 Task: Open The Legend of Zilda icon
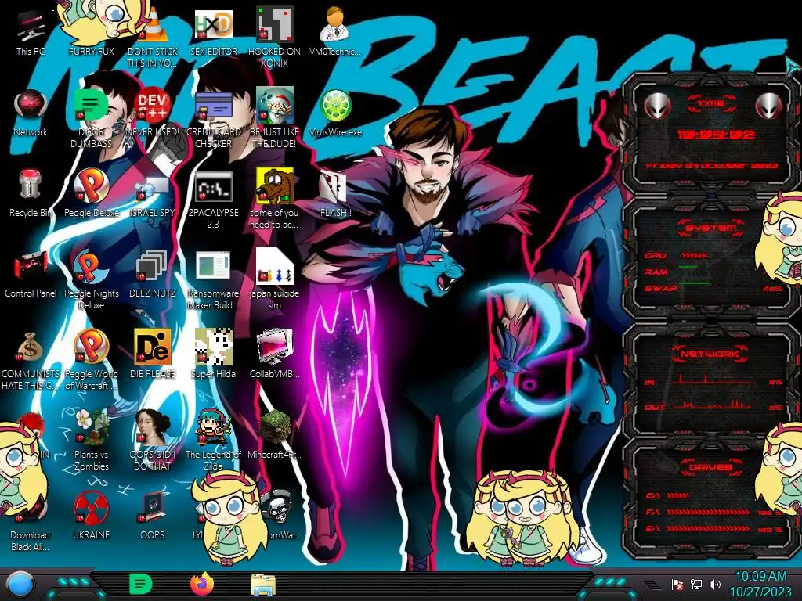[213, 441]
